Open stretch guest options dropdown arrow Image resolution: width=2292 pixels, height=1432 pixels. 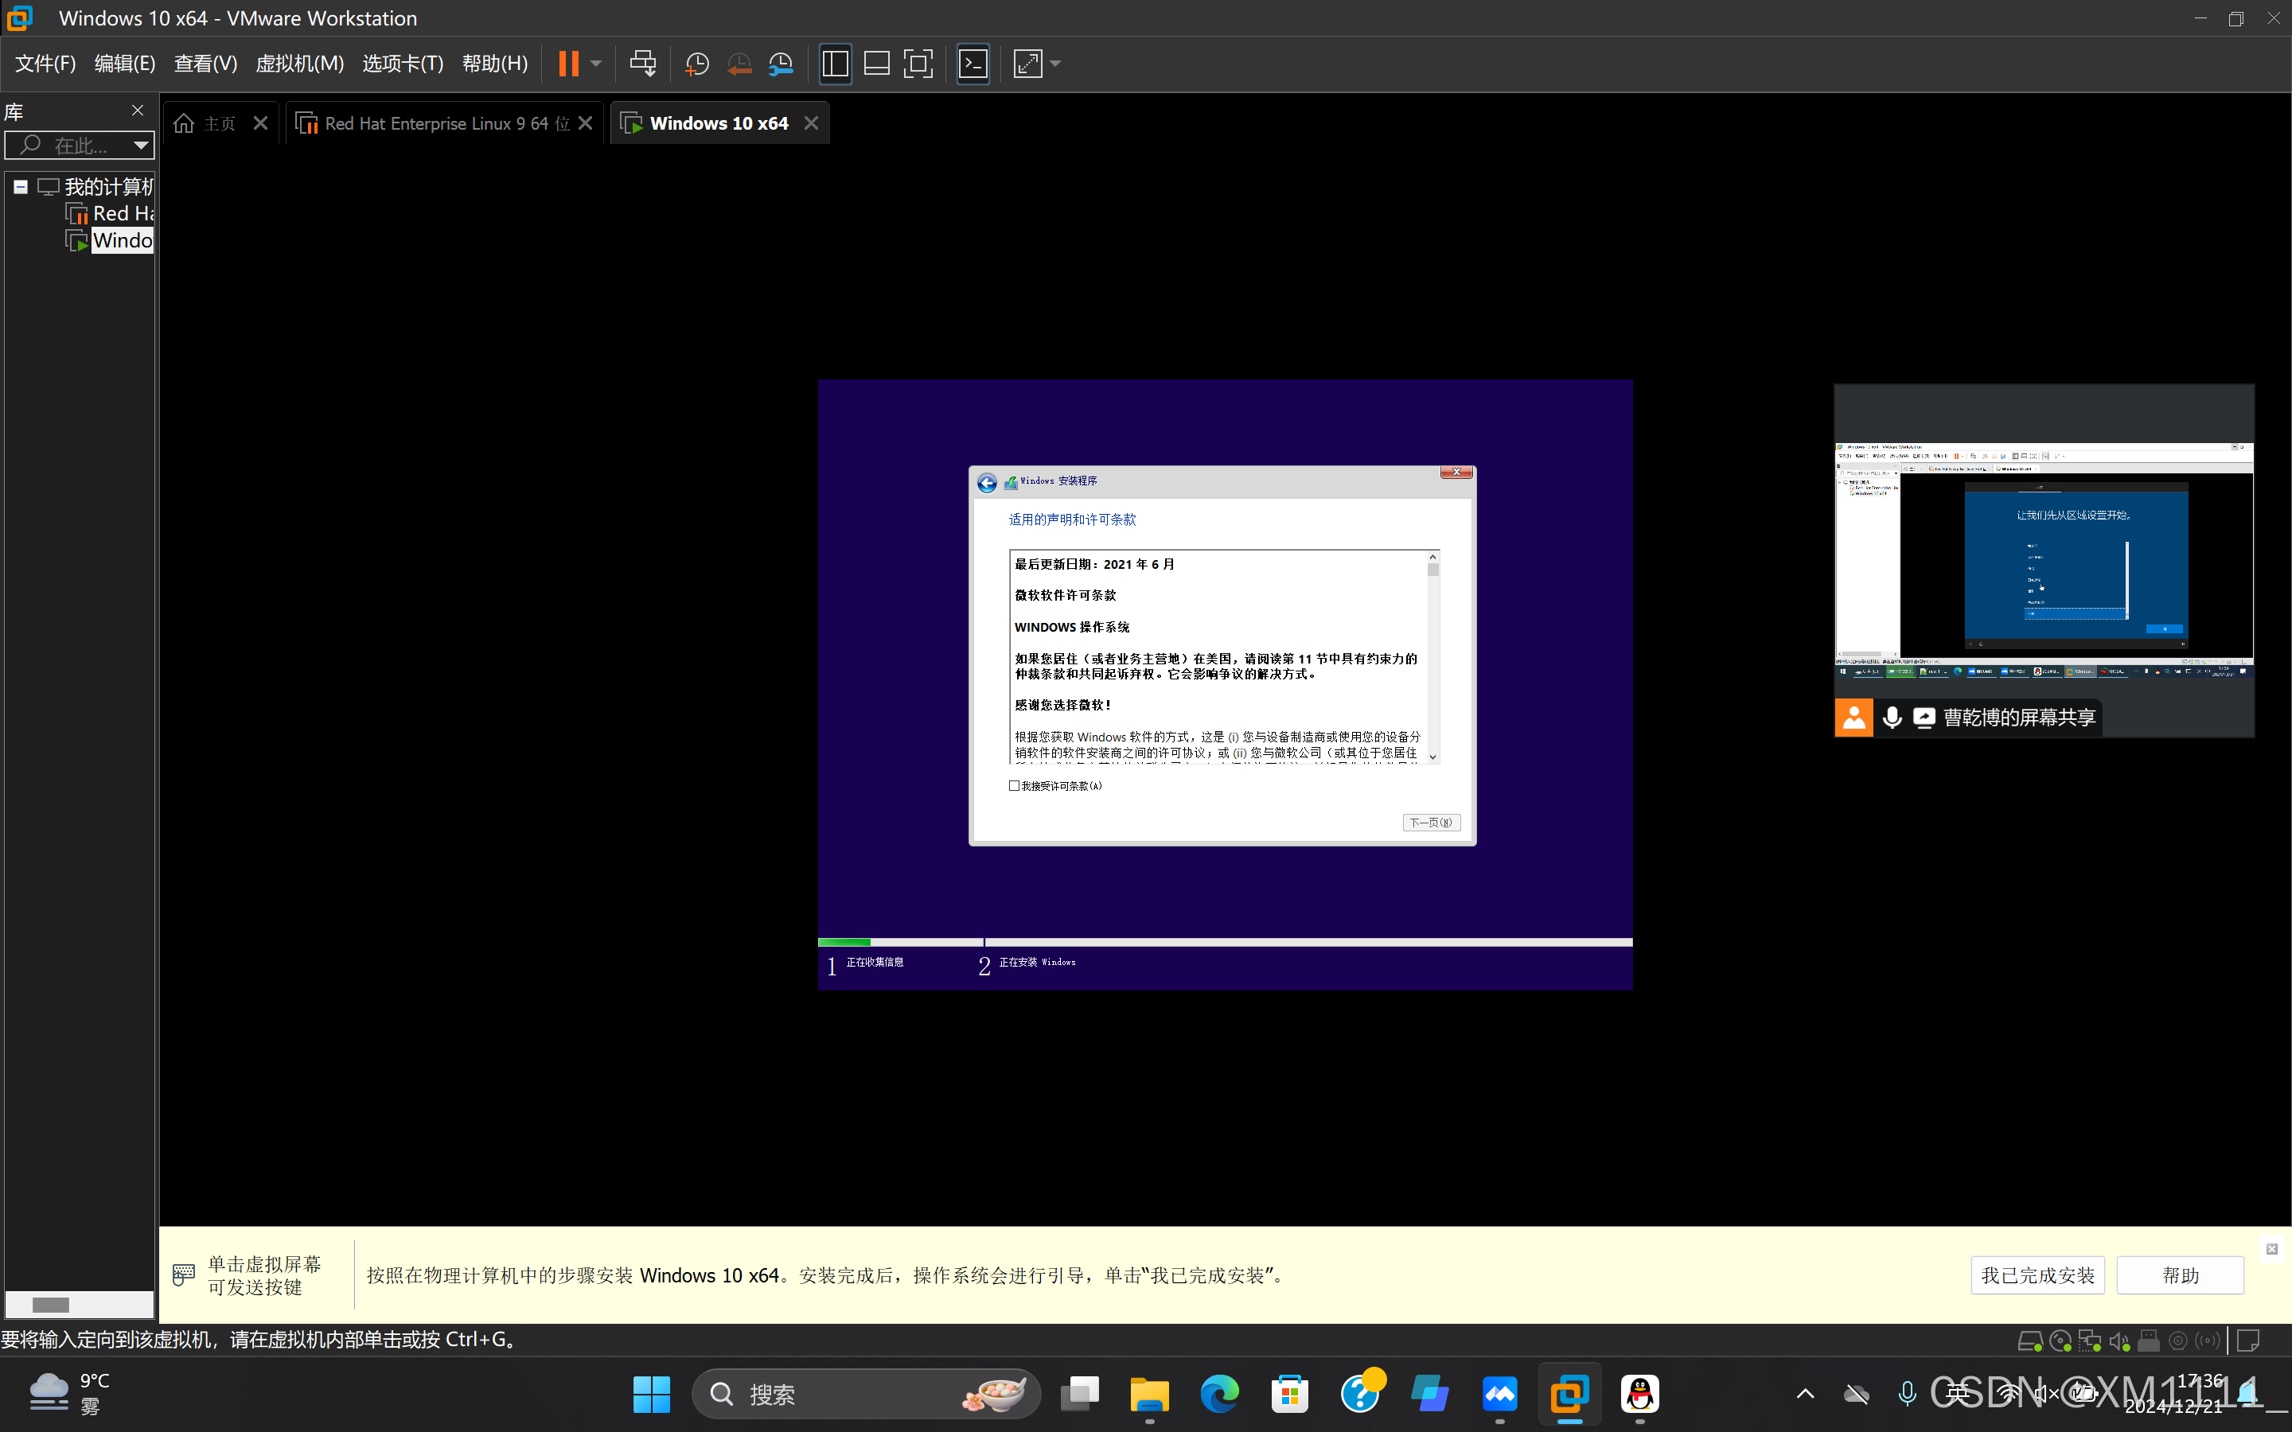pyautogui.click(x=1056, y=64)
